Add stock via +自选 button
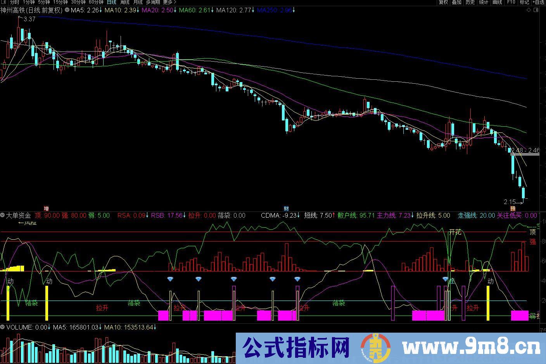Viewport: 546px width, 364px height. [538, 2]
